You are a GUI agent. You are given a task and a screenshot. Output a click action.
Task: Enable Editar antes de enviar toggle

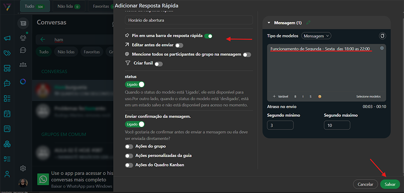tap(179, 45)
